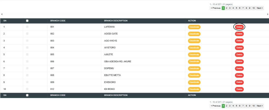Tick the checkbox for branch 012
Screen dimensions: 269x110
tap(27, 89)
